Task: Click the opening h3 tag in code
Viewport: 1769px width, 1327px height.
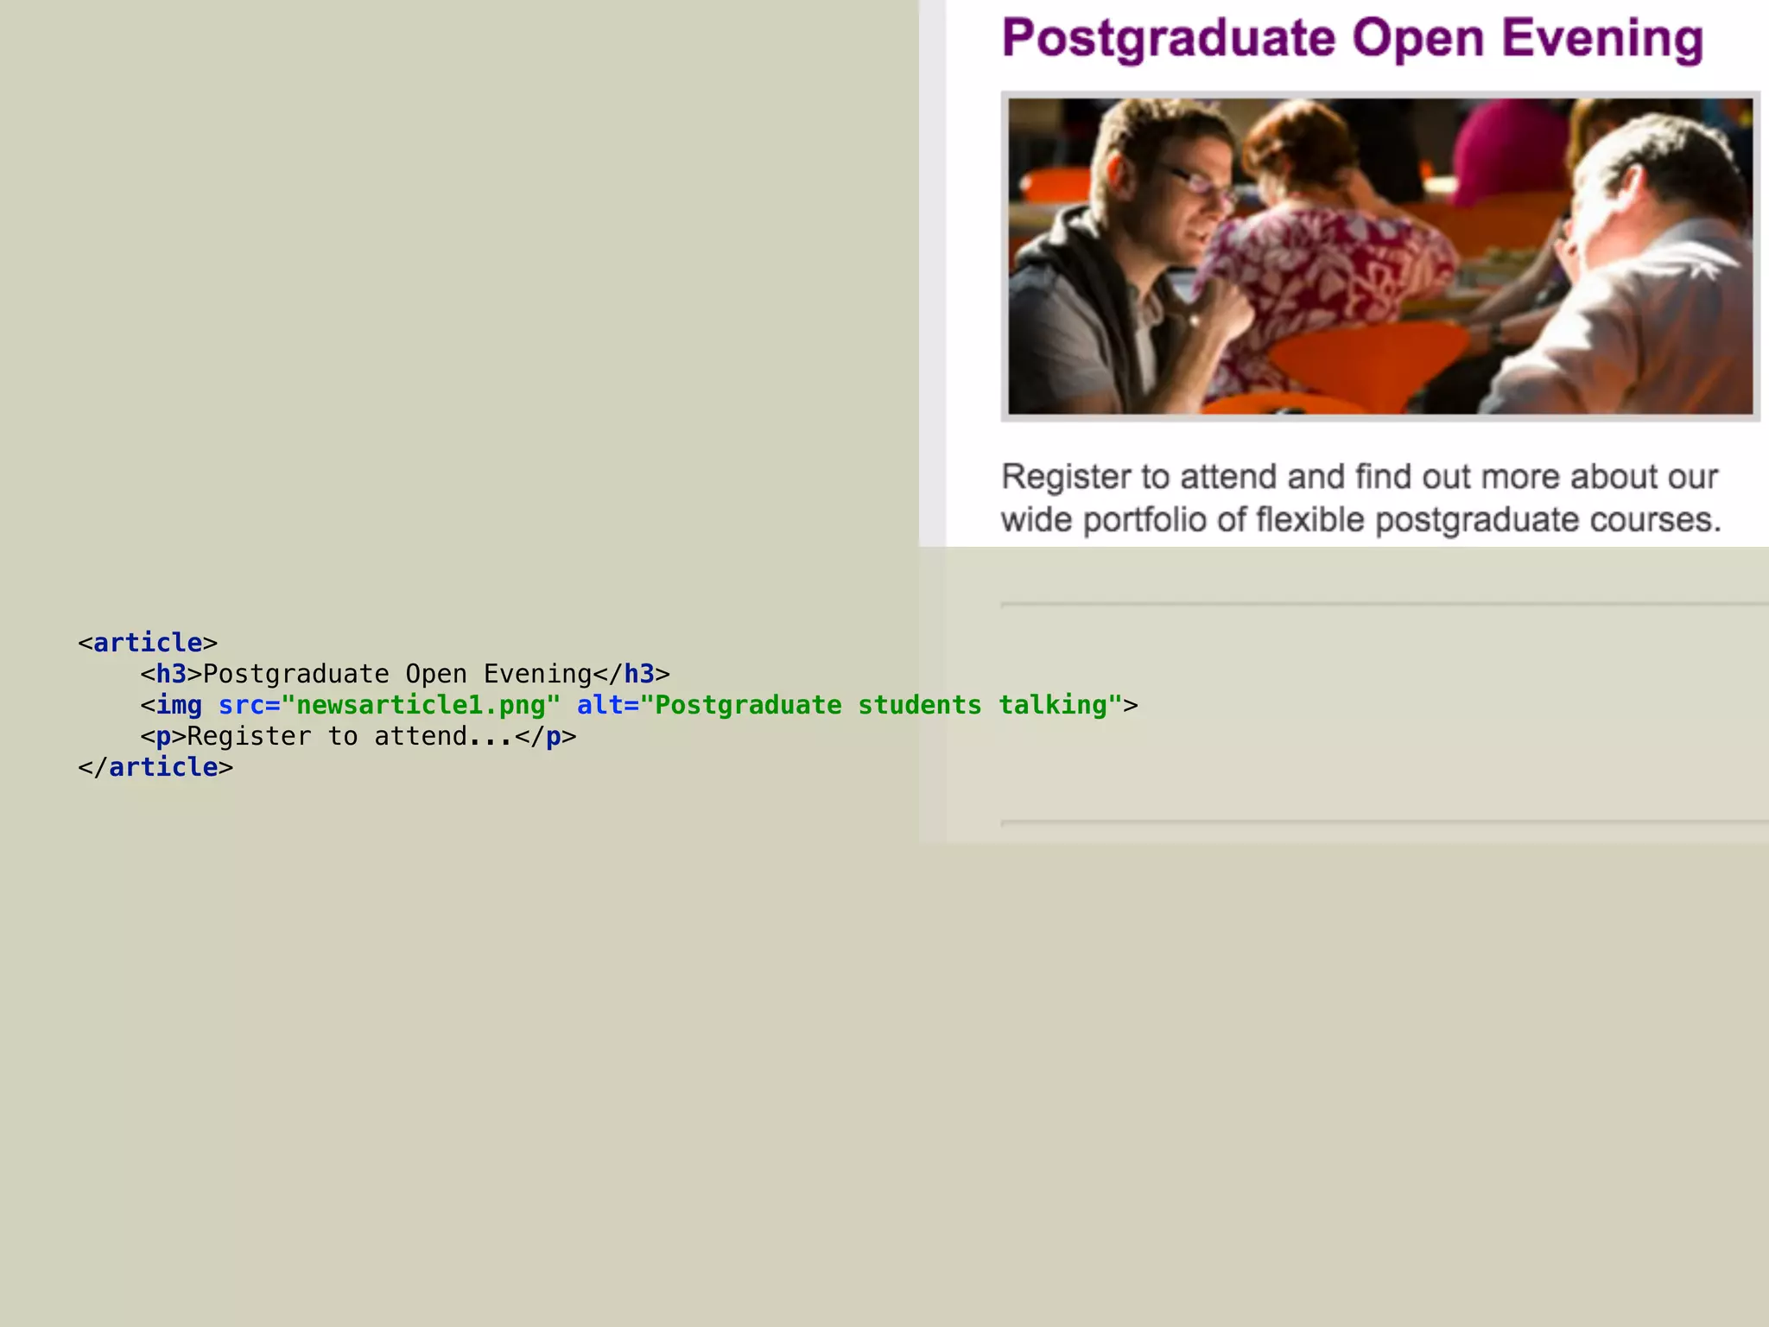Action: pyautogui.click(x=171, y=674)
